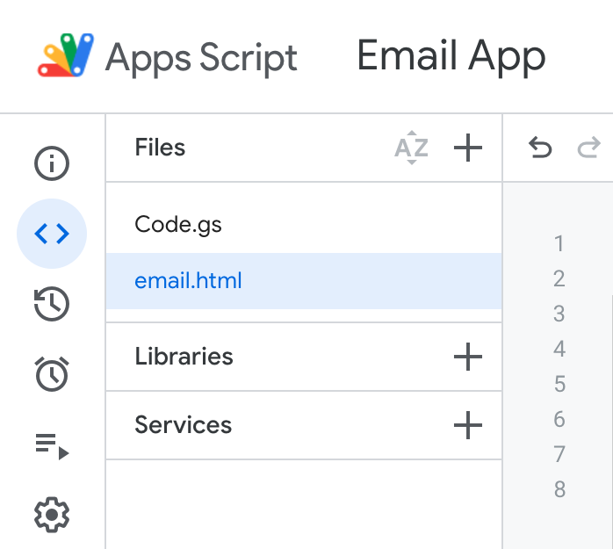This screenshot has width=613, height=549.
Task: Open the Code.gs file
Action: (x=303, y=225)
